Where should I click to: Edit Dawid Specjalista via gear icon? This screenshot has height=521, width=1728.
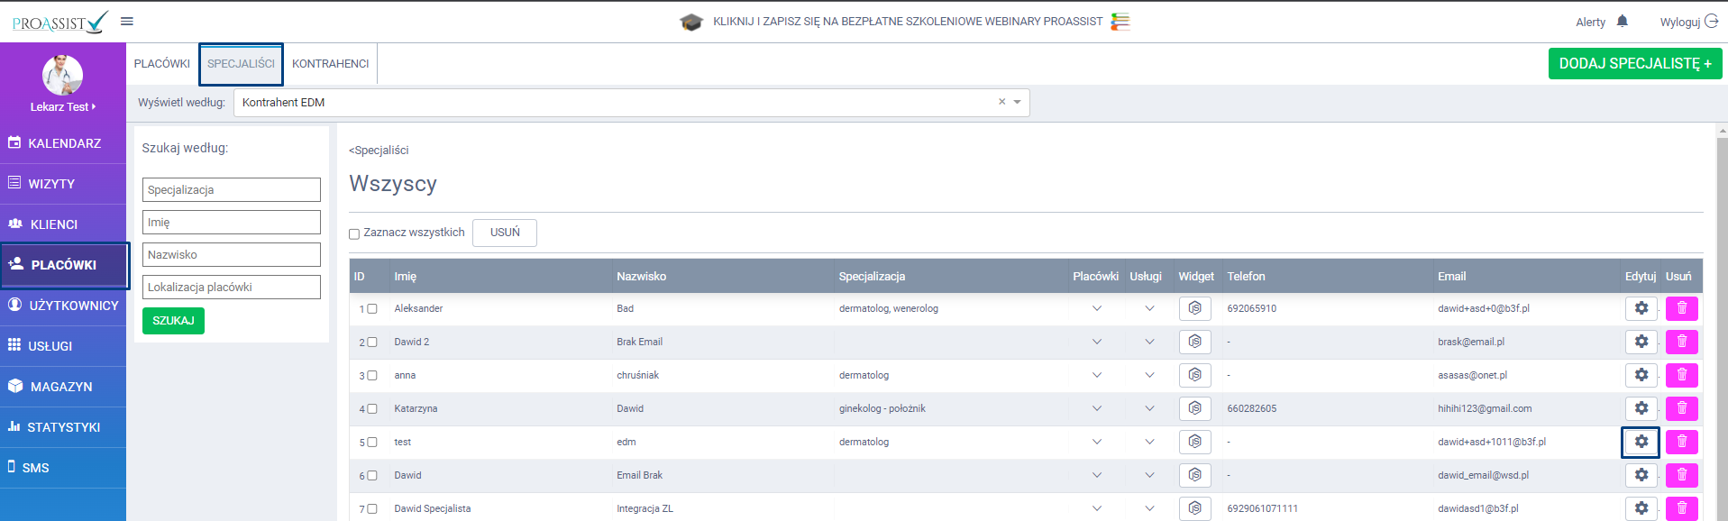pos(1641,508)
